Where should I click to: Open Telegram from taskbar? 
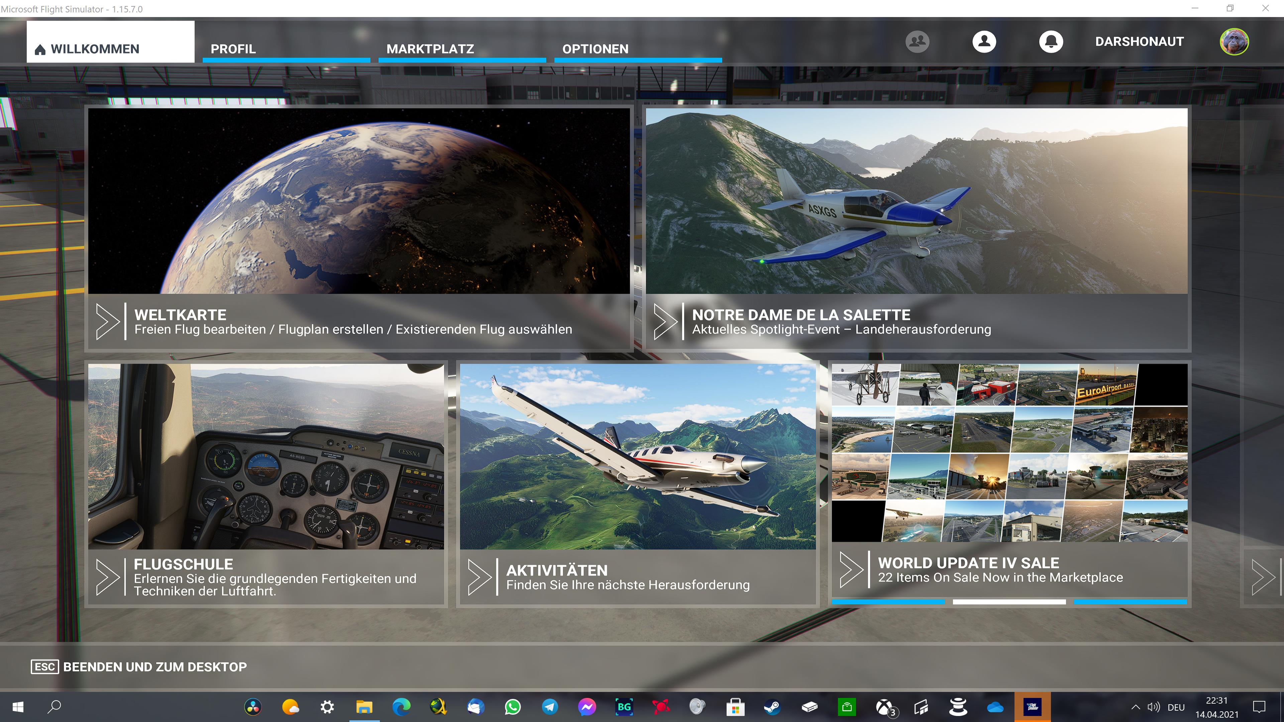tap(550, 707)
